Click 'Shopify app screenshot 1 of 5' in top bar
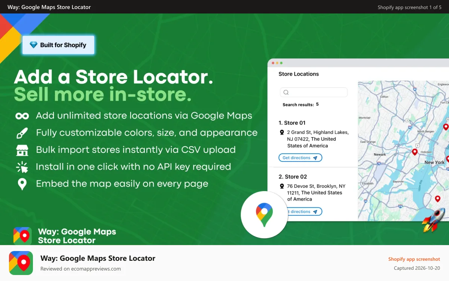 tap(410, 7)
